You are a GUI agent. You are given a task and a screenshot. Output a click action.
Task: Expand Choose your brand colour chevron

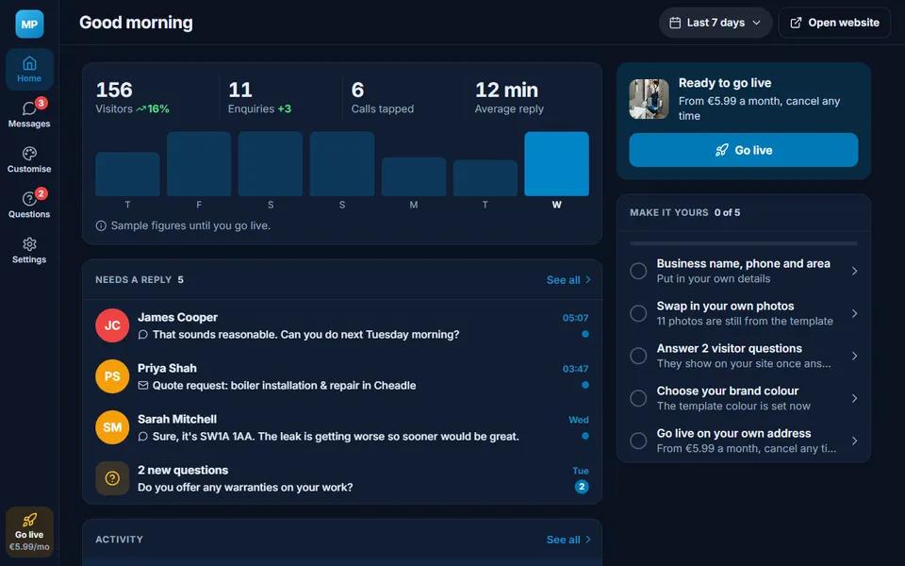854,398
